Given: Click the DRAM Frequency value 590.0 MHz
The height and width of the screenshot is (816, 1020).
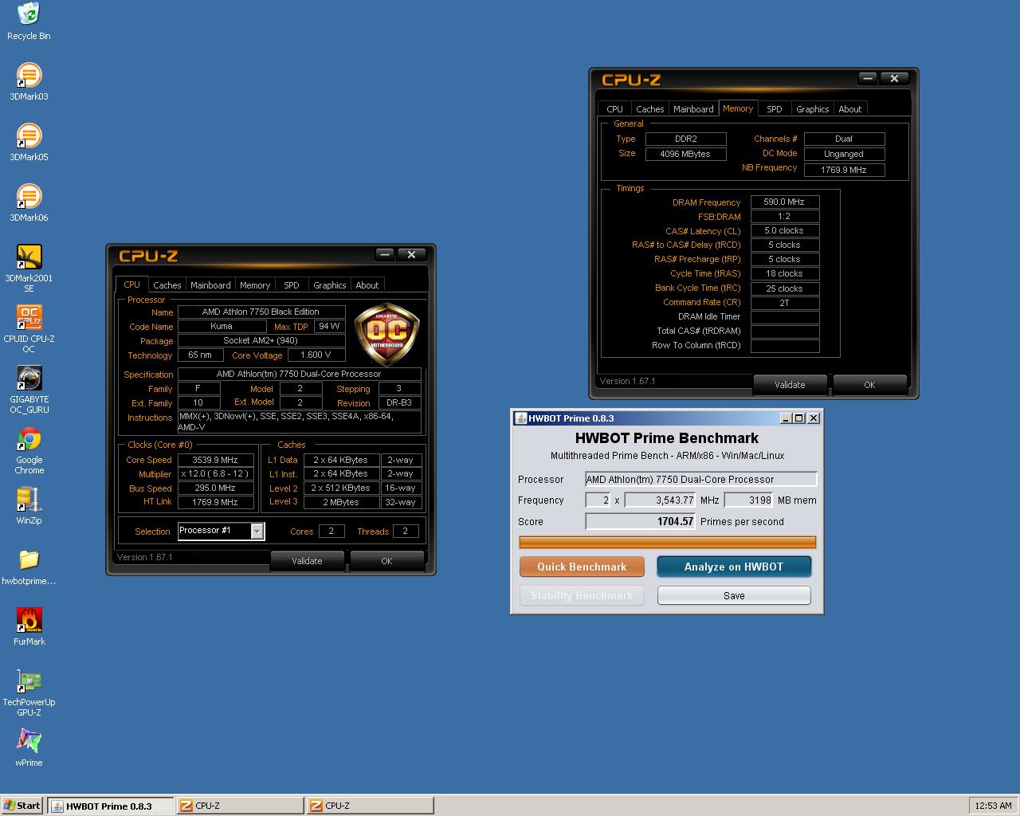Looking at the screenshot, I should tap(785, 202).
